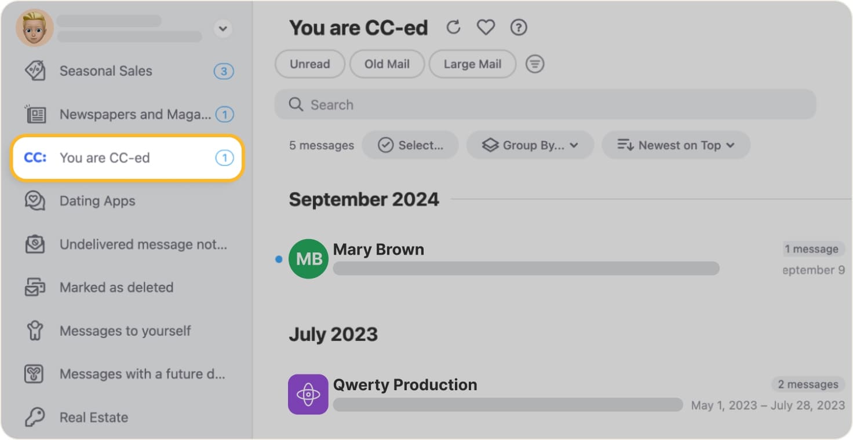Select the CC: folder icon

click(x=35, y=157)
